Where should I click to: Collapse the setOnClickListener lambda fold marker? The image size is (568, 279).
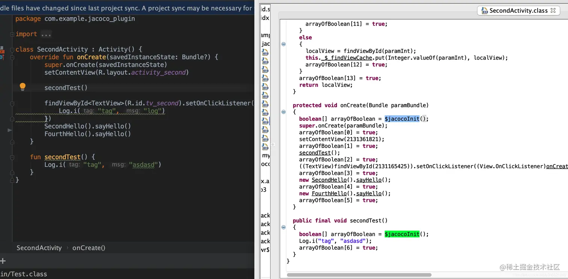12,103
